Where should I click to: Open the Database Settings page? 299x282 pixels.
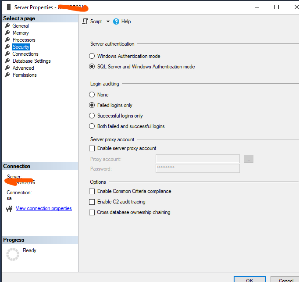tap(32, 61)
